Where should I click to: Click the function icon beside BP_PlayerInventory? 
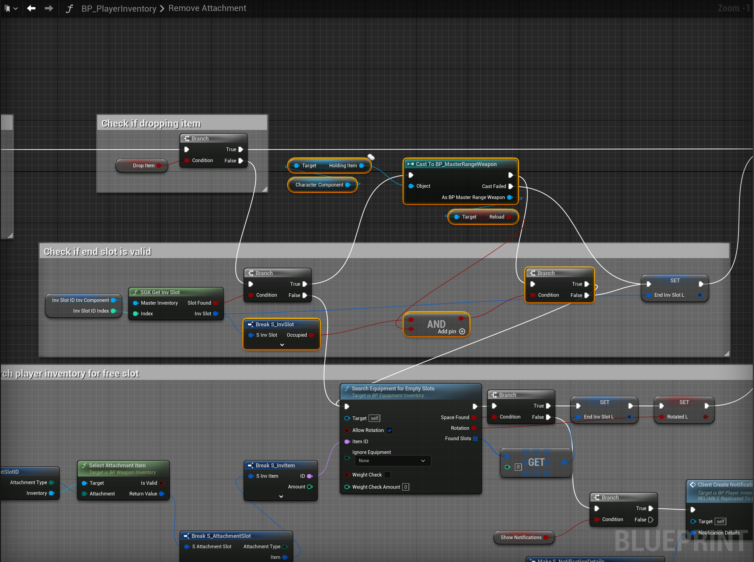[x=69, y=9]
